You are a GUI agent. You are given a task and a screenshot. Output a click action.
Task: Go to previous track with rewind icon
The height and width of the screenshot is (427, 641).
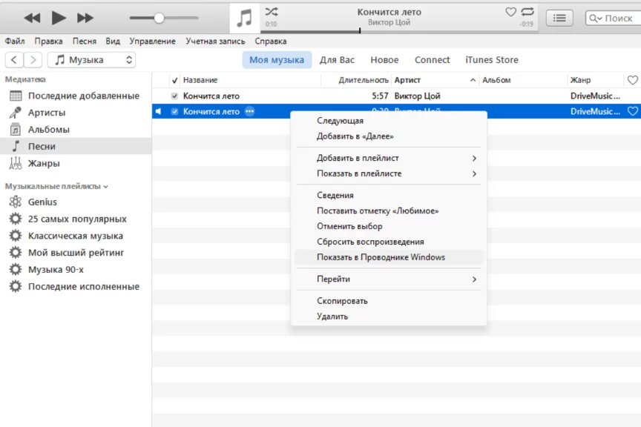(x=32, y=18)
